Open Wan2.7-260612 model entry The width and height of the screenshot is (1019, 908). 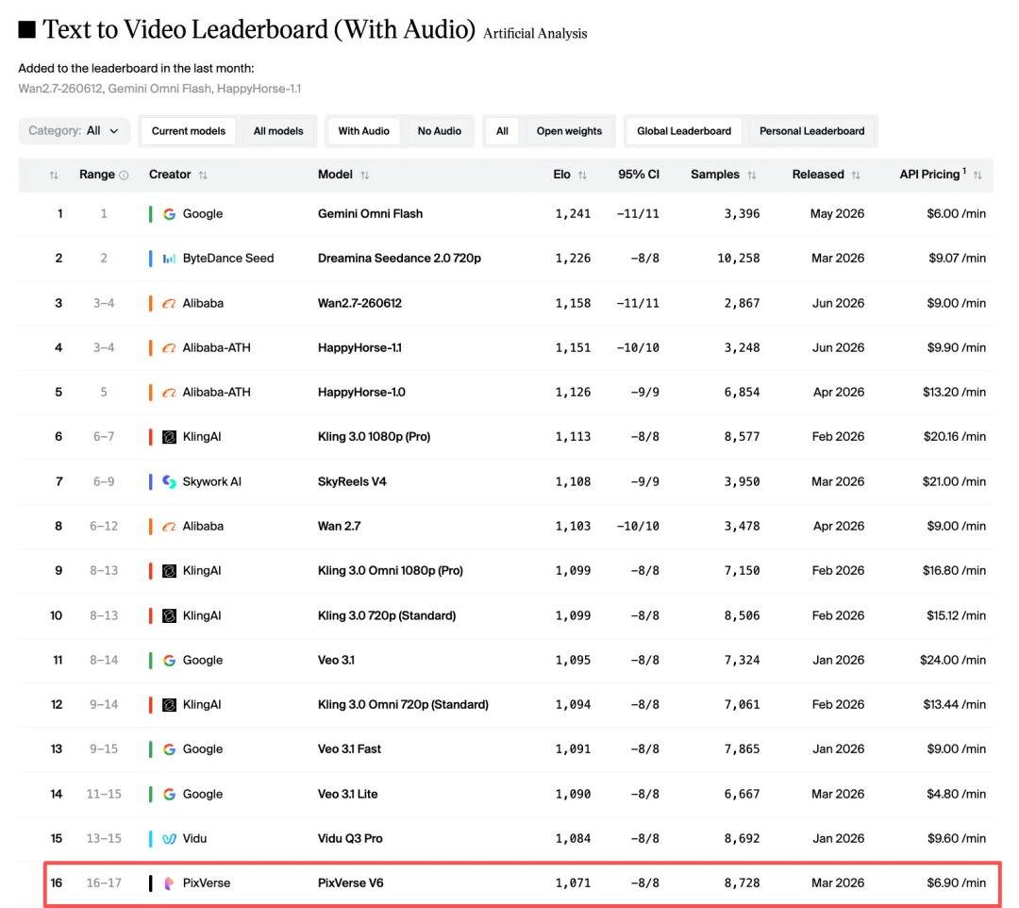pos(359,303)
